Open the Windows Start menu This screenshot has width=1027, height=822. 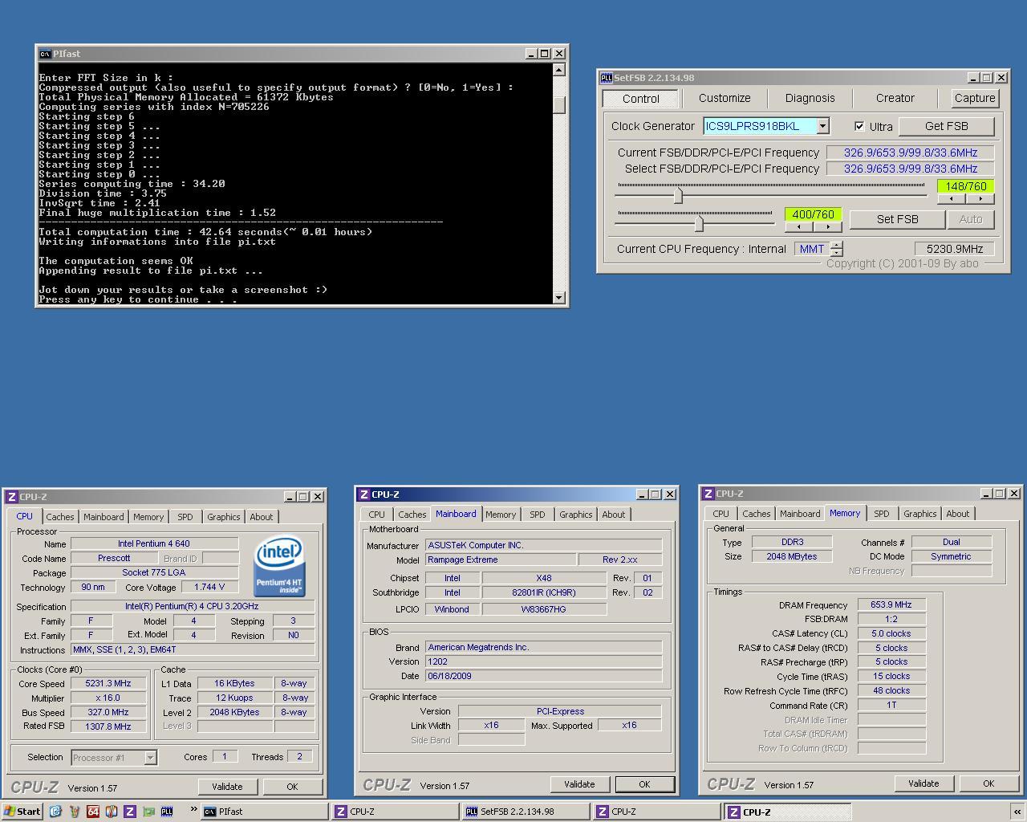pos(22,812)
